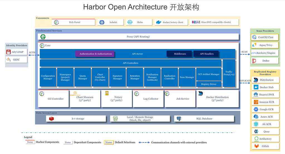Click the dashed arrow in legend
This screenshot has width=285, height=154.
pyautogui.click(x=144, y=143)
